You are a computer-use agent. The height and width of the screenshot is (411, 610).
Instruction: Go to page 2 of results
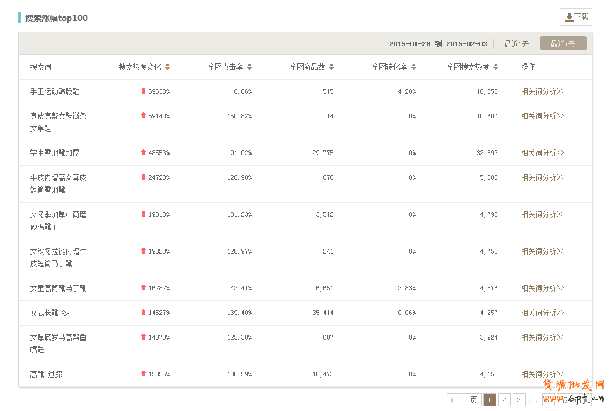(504, 400)
